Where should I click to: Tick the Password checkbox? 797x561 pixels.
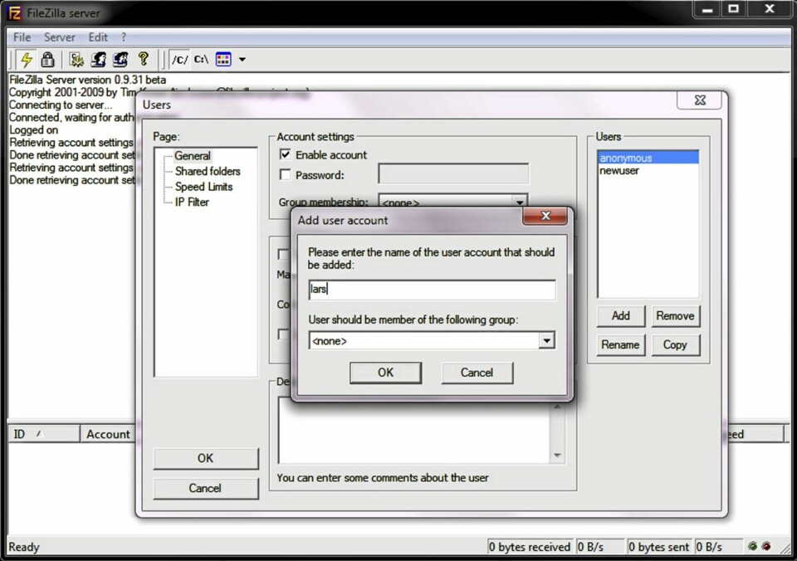(286, 175)
